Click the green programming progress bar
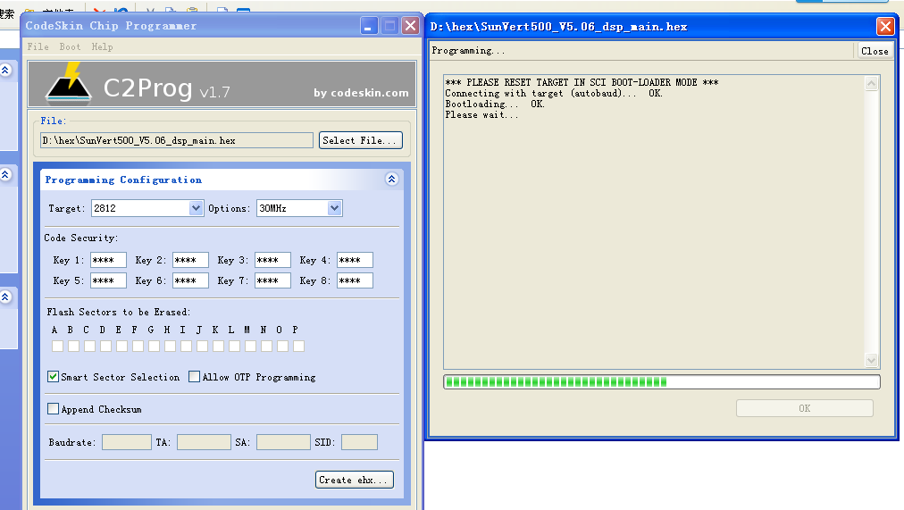 (662, 381)
